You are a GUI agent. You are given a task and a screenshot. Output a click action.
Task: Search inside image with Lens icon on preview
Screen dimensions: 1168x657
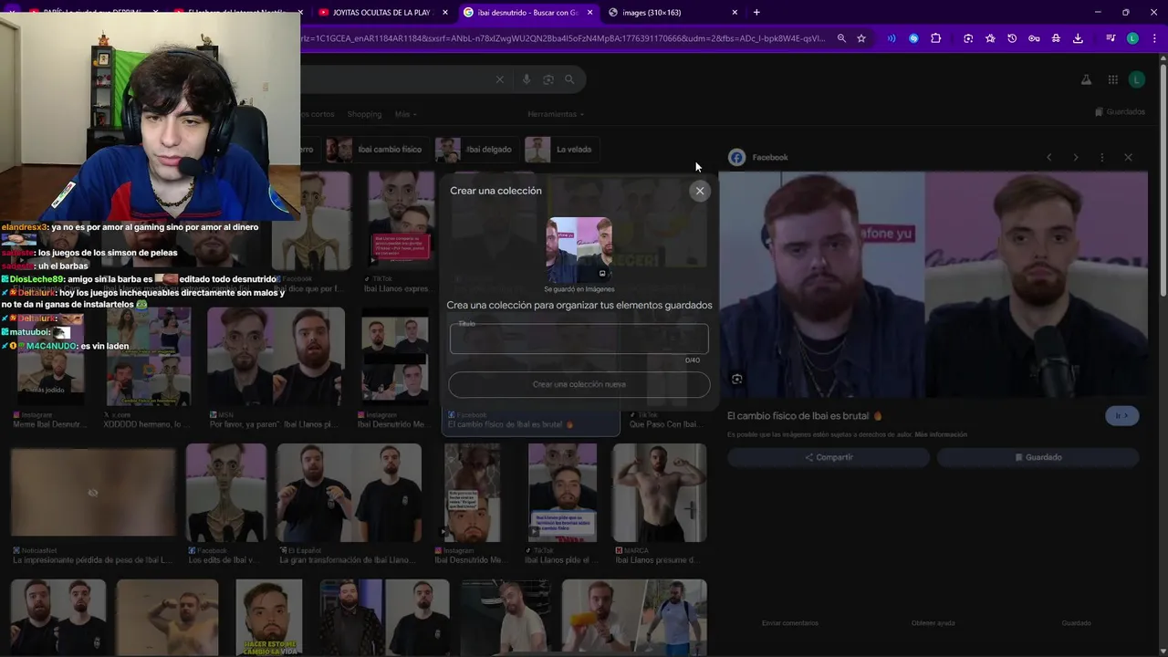pyautogui.click(x=737, y=379)
